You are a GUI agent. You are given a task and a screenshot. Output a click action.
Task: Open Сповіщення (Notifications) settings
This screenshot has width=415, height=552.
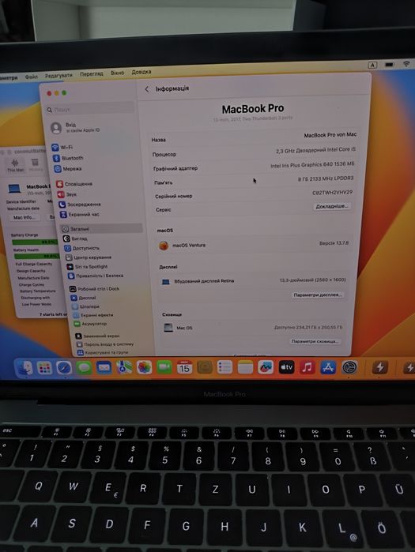coord(74,184)
